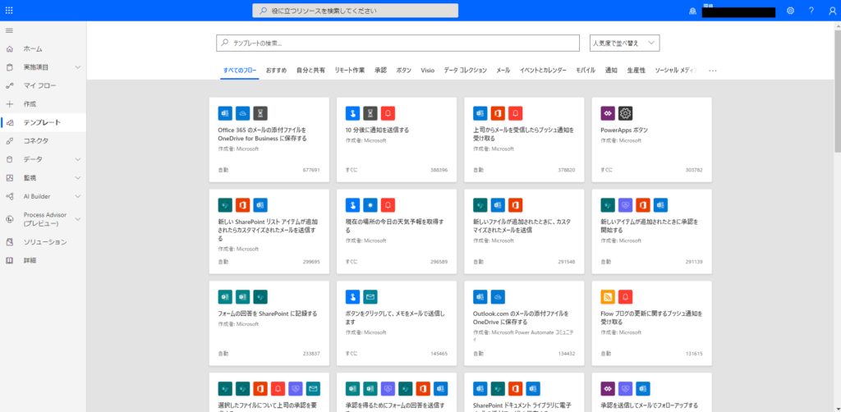Screen dimensions: 841x412
Task: Click the My flows icon in sidebar
Action: pos(9,85)
